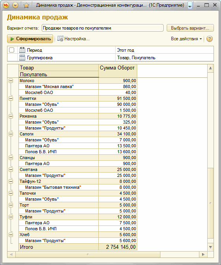Click Выбрать вариант button
Screen dimensions: 221x265
click(x=190, y=28)
